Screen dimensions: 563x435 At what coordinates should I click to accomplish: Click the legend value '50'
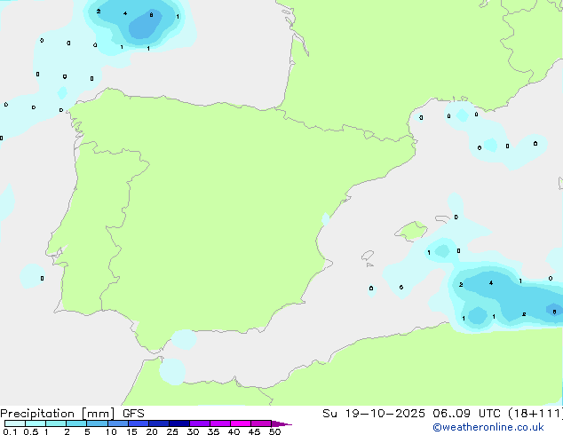275,431
